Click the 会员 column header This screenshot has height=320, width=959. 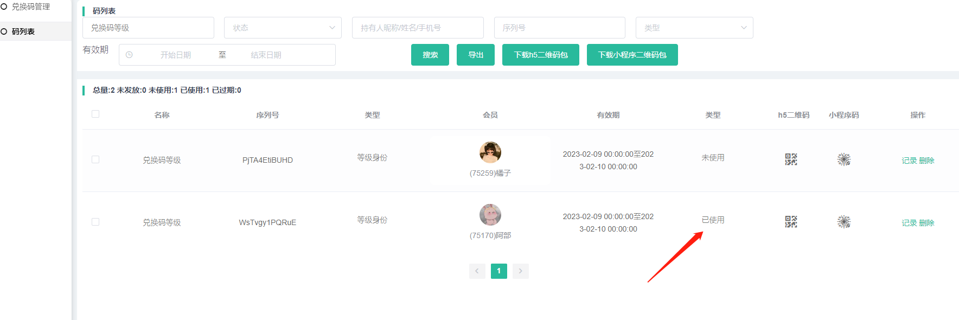pos(490,115)
